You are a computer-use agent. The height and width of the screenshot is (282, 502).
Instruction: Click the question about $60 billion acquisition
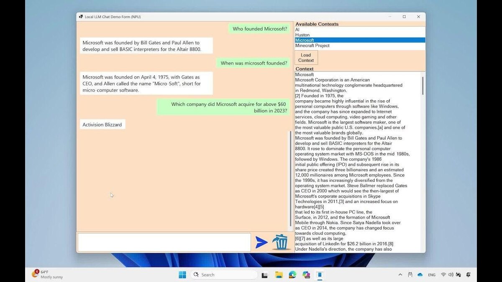tap(223, 107)
